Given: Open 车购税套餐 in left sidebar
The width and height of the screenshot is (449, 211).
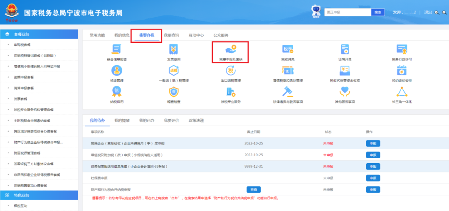Looking at the screenshot, I should point(22,44).
